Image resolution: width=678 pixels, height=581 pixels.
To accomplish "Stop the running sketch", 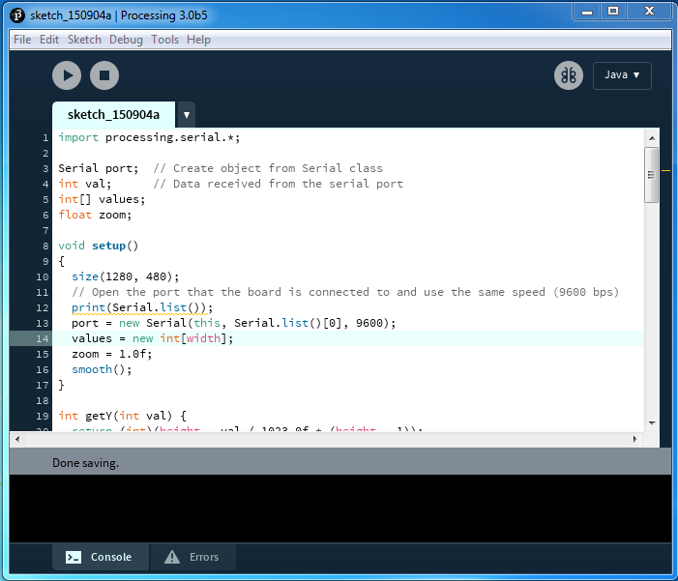I will 104,75.
